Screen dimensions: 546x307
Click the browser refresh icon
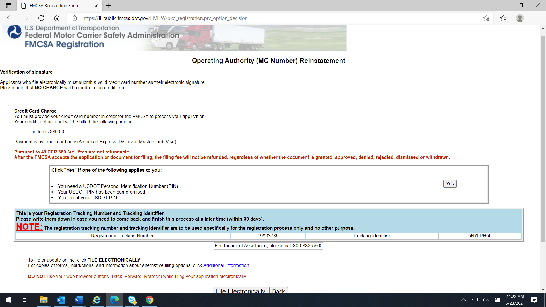coord(41,18)
